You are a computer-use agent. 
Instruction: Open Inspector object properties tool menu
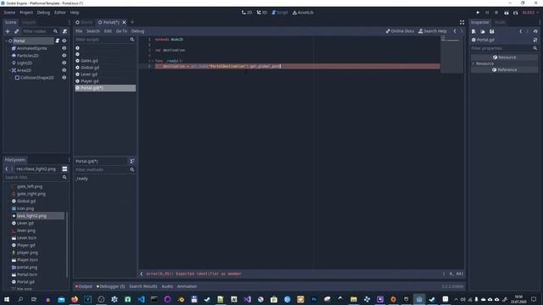[x=535, y=40]
